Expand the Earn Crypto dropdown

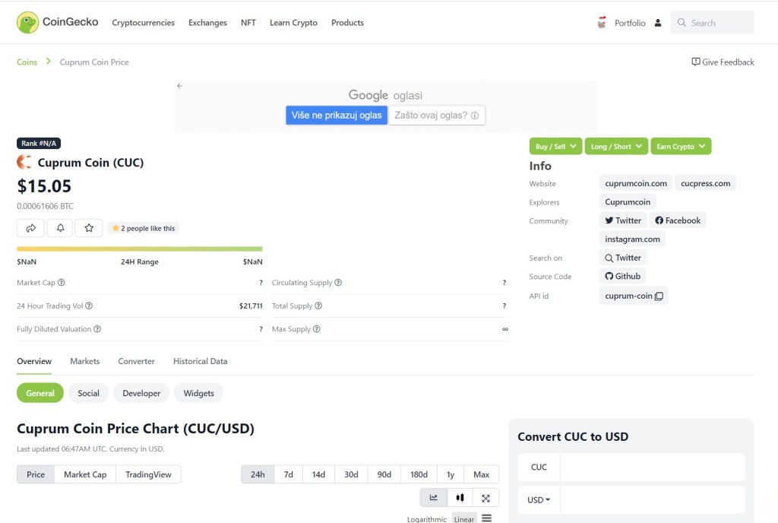tap(681, 145)
